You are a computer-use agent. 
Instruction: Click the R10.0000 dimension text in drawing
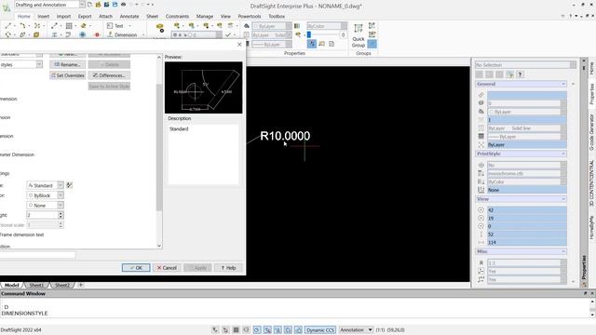click(x=285, y=136)
